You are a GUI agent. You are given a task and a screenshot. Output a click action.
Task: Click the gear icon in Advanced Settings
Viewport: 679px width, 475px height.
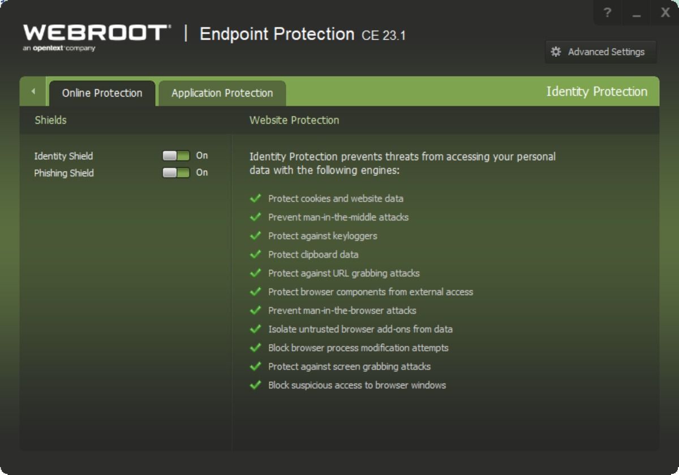click(x=556, y=52)
